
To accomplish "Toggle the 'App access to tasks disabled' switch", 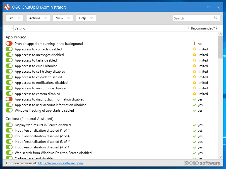I will pos(9,60).
